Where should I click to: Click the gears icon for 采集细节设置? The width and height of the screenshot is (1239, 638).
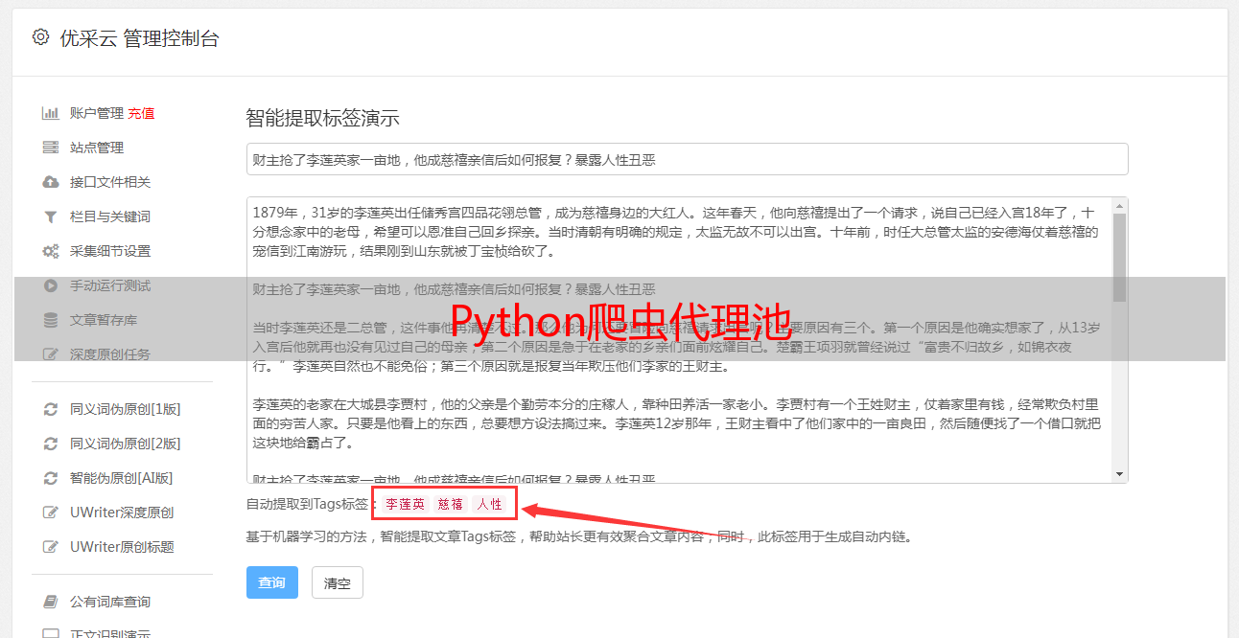[x=51, y=251]
